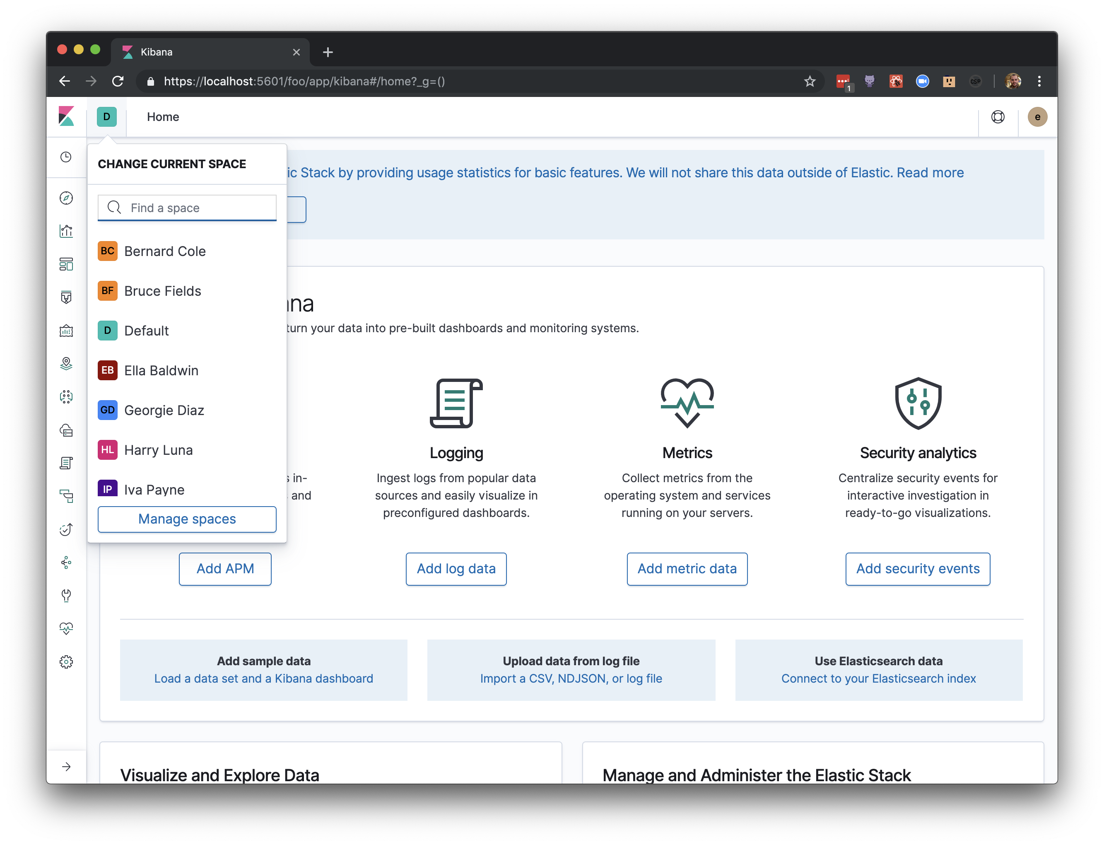Open Recently viewed clock icon in sidebar

point(66,157)
